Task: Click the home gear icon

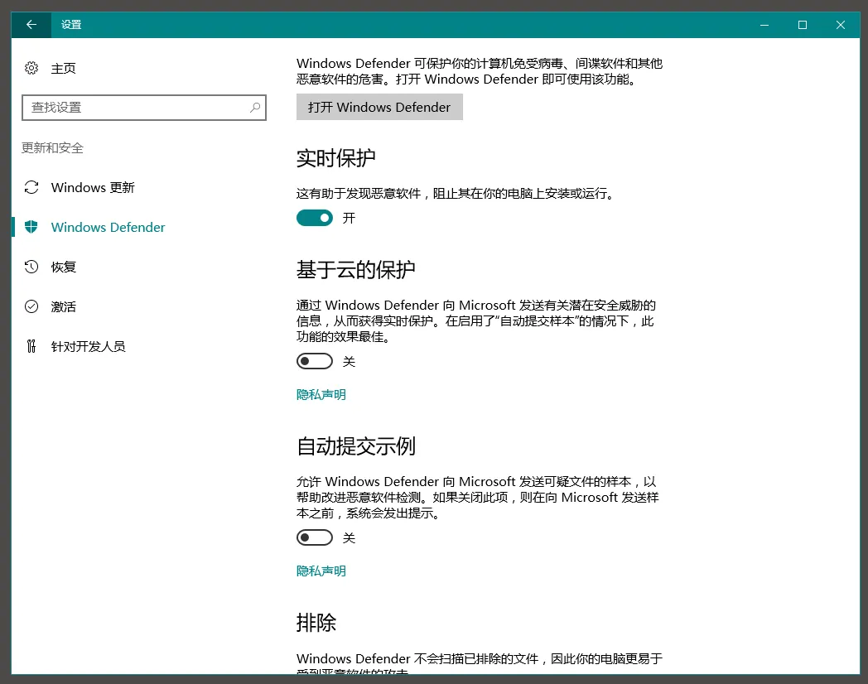Action: click(31, 68)
